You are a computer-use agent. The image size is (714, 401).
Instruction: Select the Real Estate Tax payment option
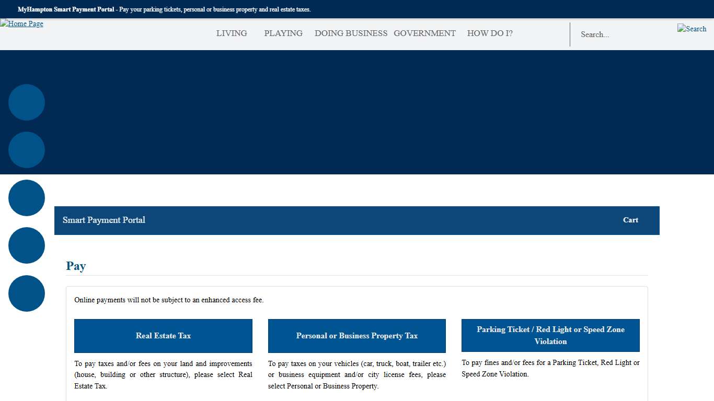[x=164, y=336]
